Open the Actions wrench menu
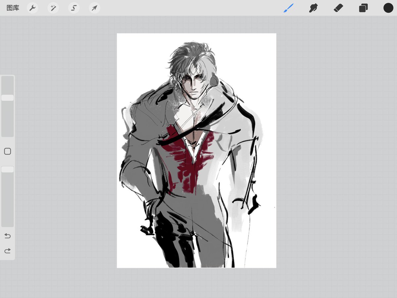This screenshot has width=397, height=298. [32, 8]
